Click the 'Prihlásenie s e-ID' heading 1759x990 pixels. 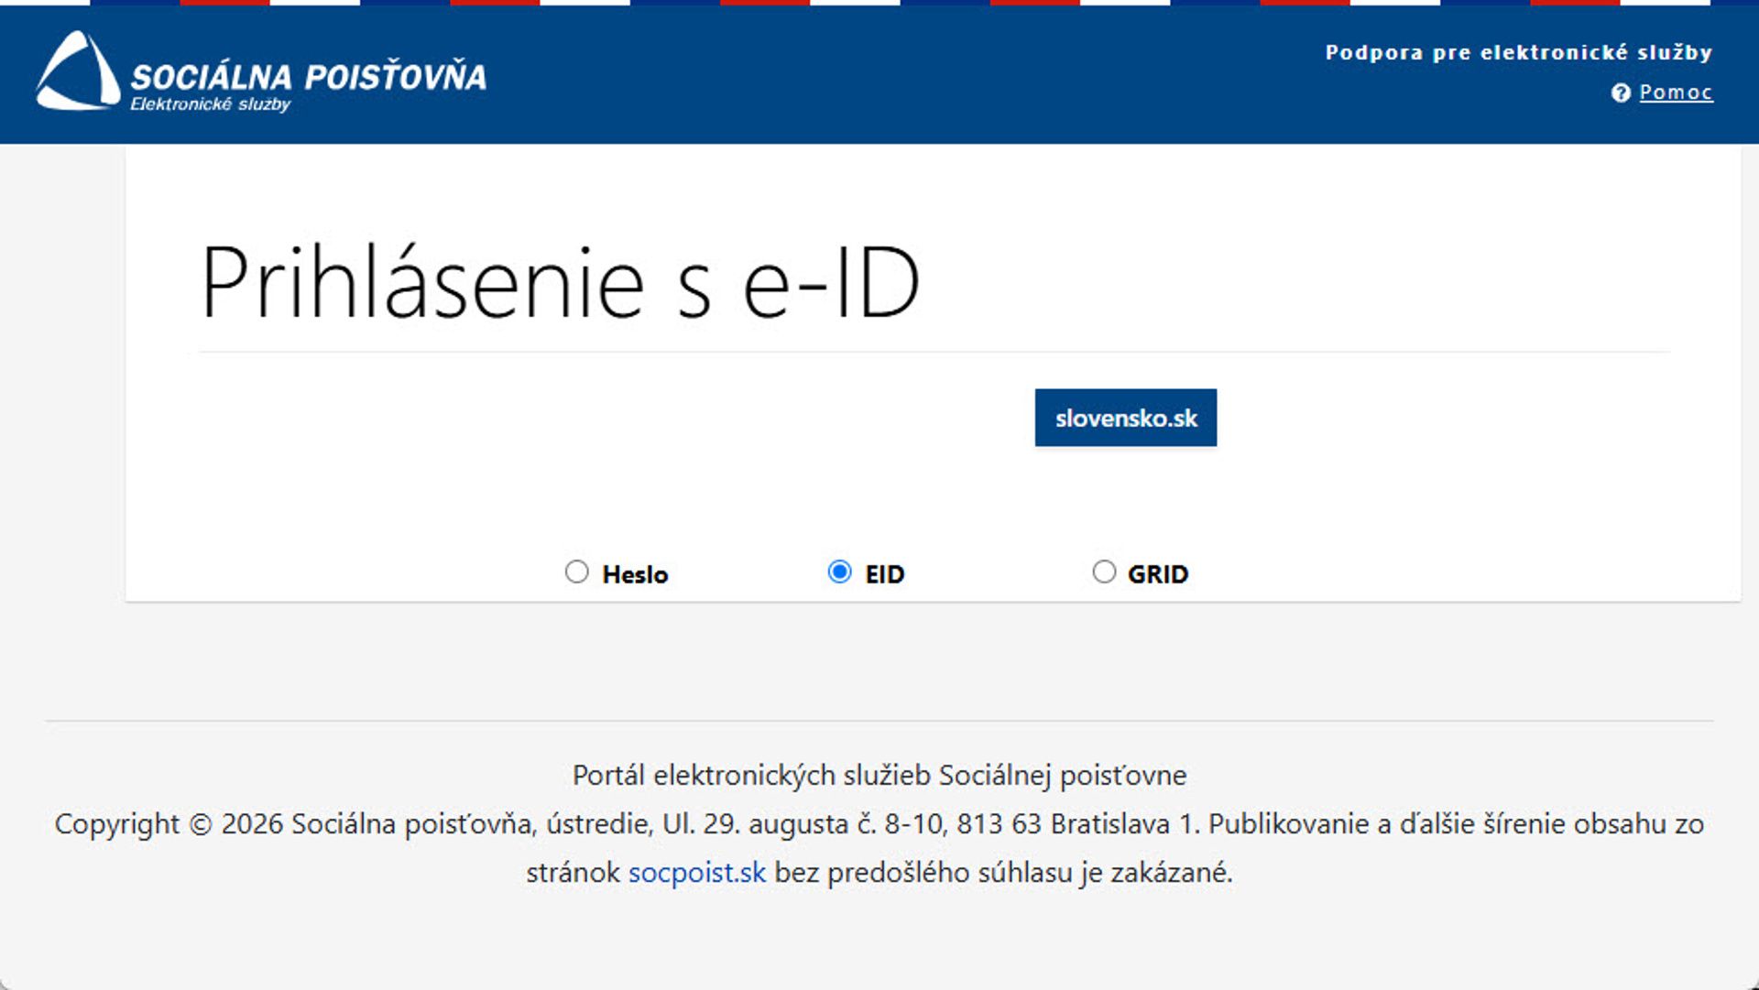pyautogui.click(x=560, y=283)
